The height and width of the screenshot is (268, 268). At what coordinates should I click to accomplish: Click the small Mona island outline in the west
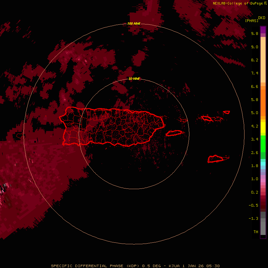pyautogui.click(x=19, y=136)
